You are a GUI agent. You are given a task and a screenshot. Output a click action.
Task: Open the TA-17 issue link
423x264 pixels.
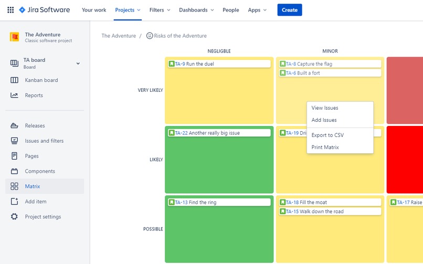pos(403,202)
